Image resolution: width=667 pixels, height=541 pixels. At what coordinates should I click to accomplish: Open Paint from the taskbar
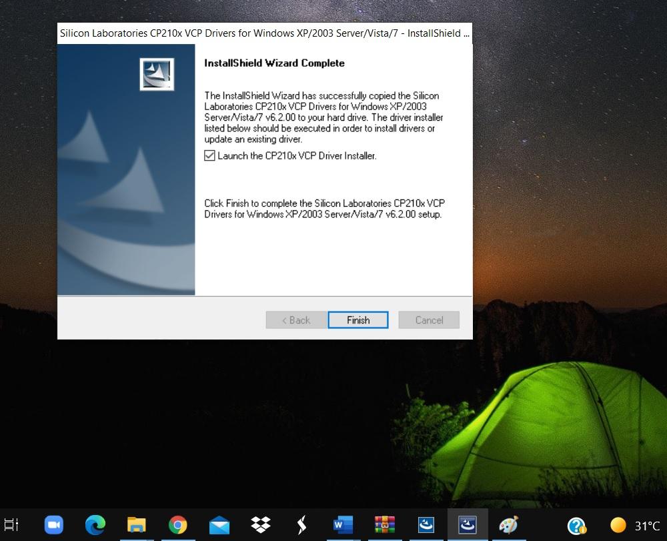point(508,525)
